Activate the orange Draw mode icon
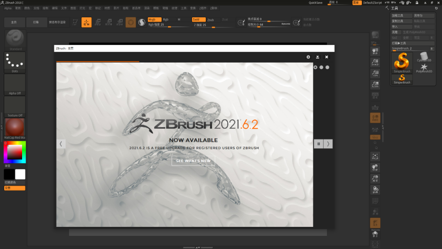The image size is (442, 249). point(86,22)
